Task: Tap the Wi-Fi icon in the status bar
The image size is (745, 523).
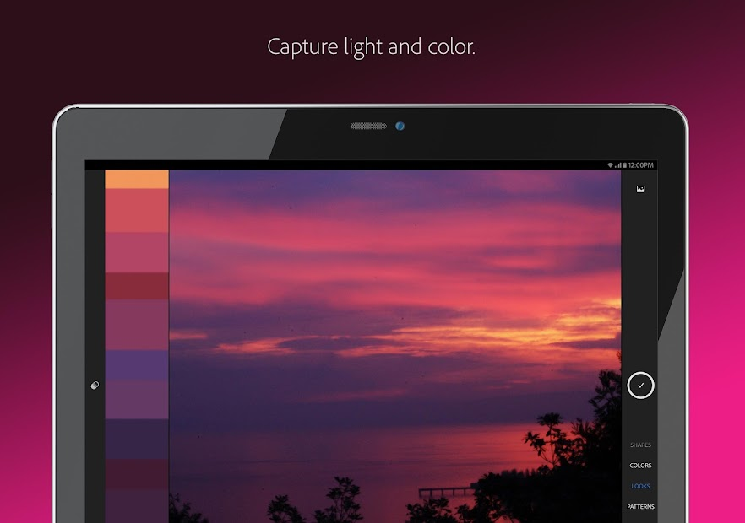Action: [611, 163]
